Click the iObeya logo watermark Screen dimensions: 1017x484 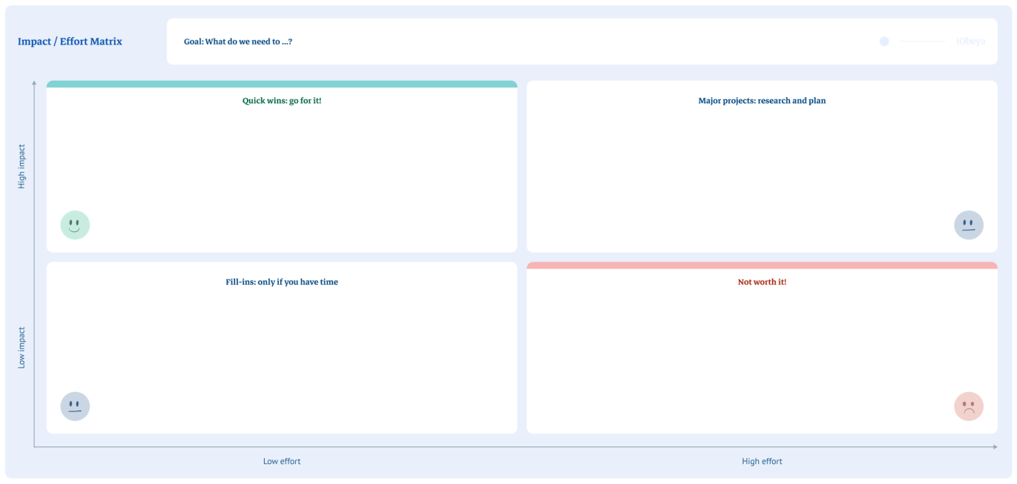(969, 41)
